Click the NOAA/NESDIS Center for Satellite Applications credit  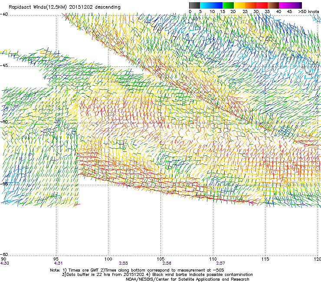tap(187, 279)
